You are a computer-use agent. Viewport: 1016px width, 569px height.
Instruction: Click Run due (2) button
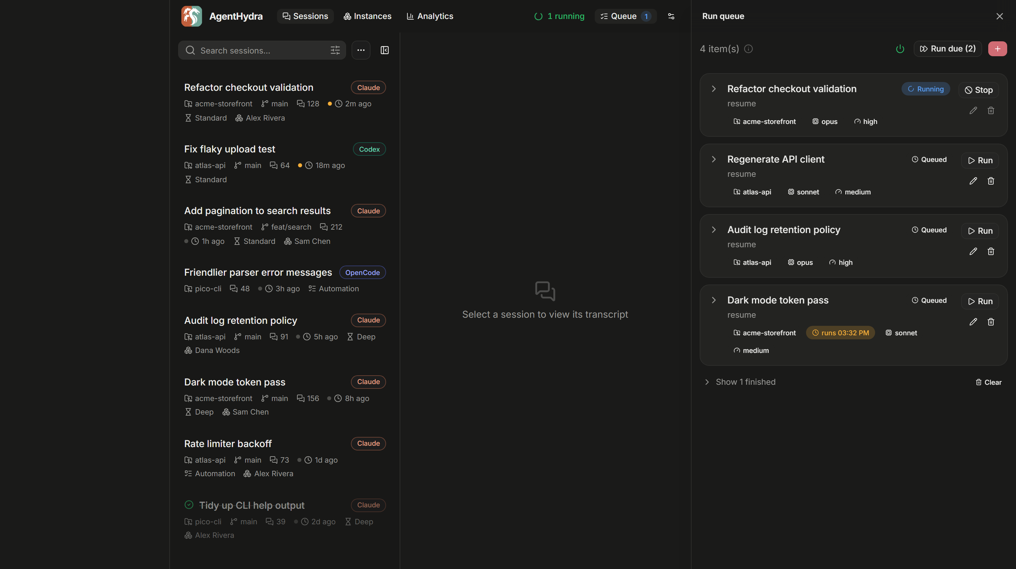[947, 49]
